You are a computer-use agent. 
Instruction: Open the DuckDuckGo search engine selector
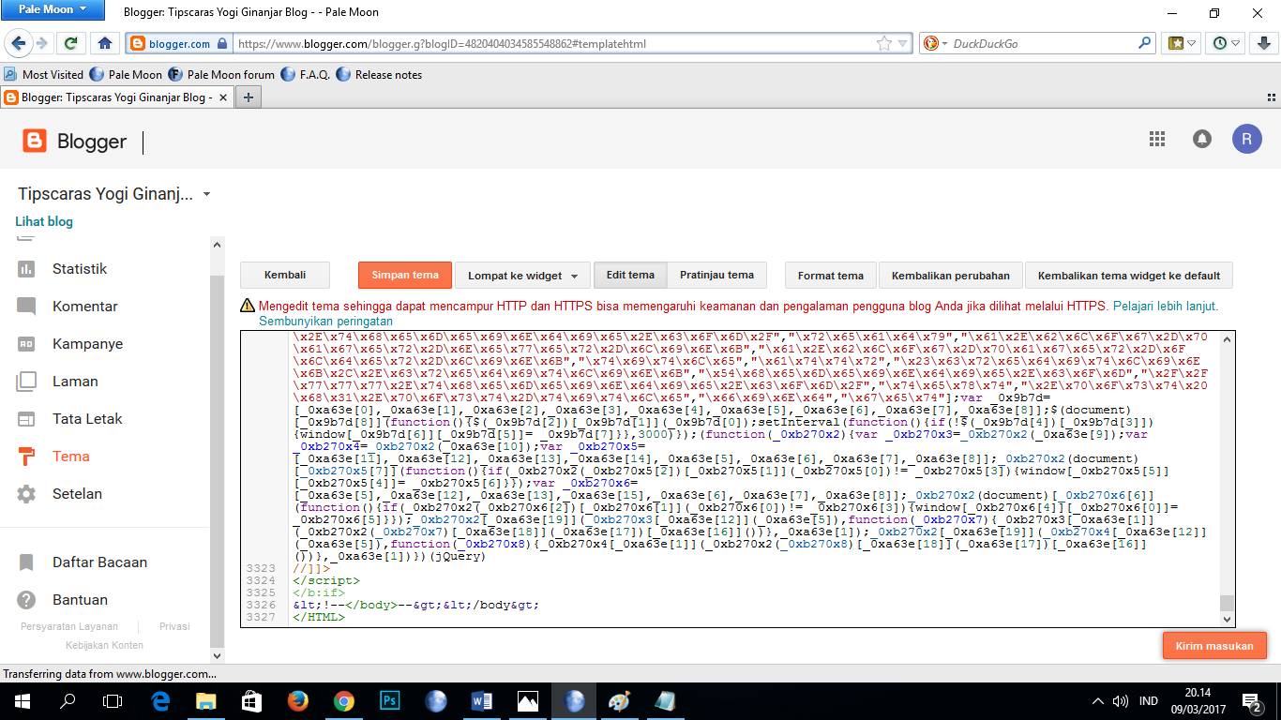(936, 43)
